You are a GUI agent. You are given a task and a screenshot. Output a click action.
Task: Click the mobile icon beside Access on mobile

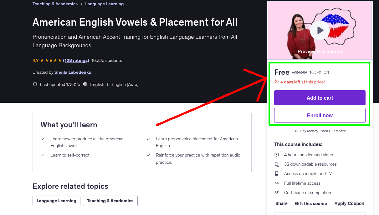pos(277,173)
